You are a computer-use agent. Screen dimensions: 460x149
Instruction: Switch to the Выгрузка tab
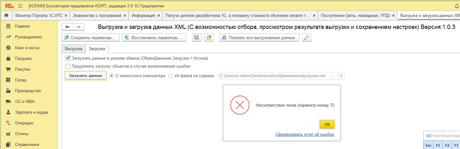(x=73, y=49)
